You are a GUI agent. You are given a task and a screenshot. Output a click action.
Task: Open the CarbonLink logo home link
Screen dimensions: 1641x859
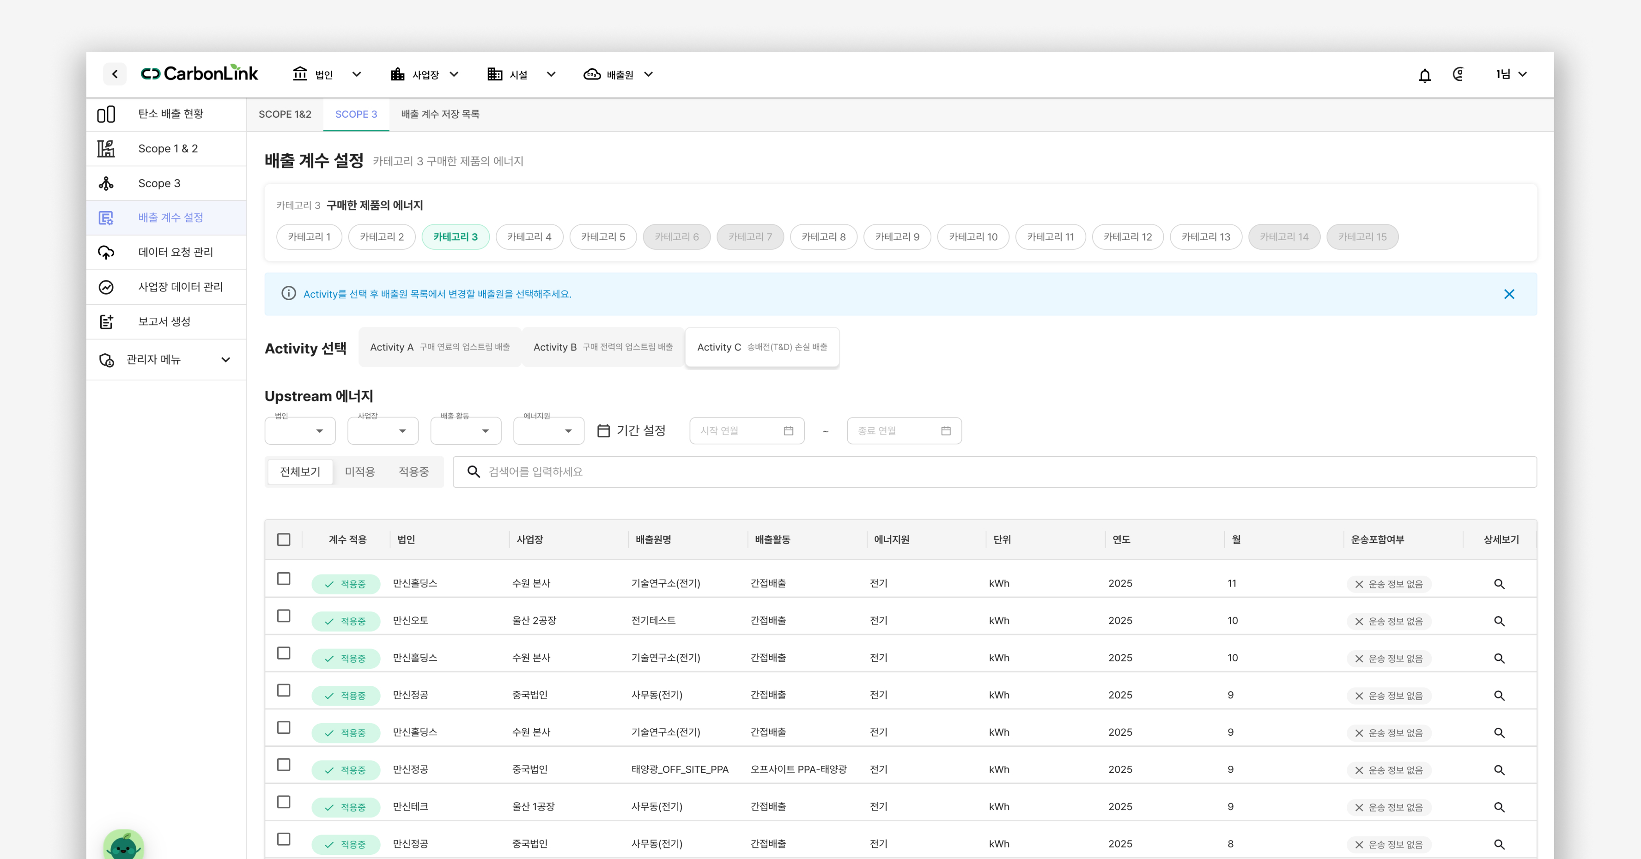pyautogui.click(x=200, y=74)
